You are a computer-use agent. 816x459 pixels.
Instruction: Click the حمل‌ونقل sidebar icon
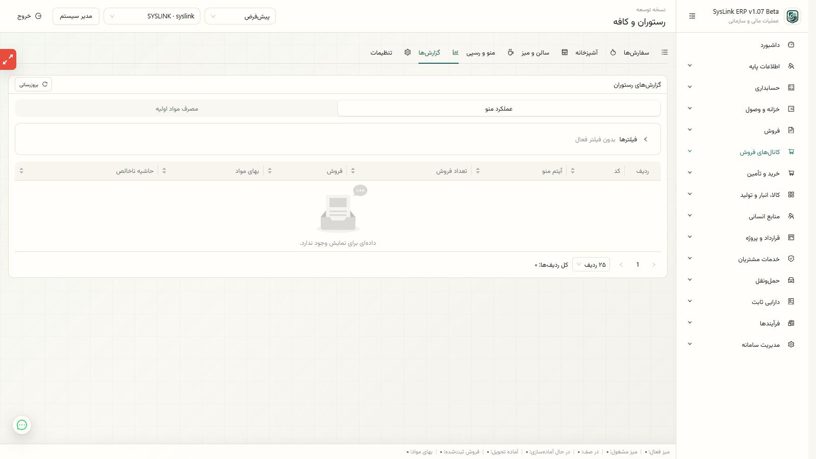tap(791, 280)
